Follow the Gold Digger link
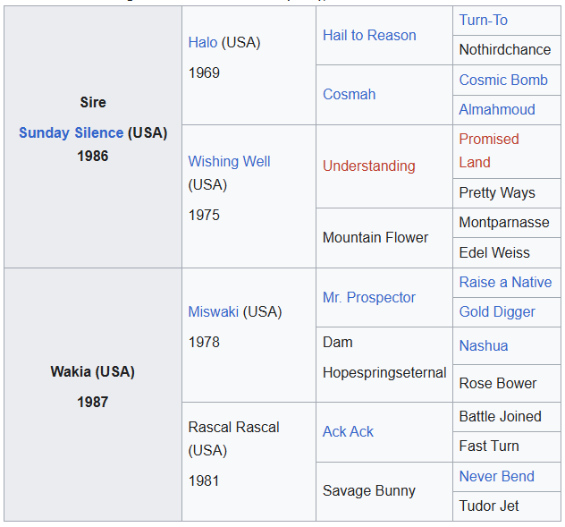565x527 pixels. point(497,312)
